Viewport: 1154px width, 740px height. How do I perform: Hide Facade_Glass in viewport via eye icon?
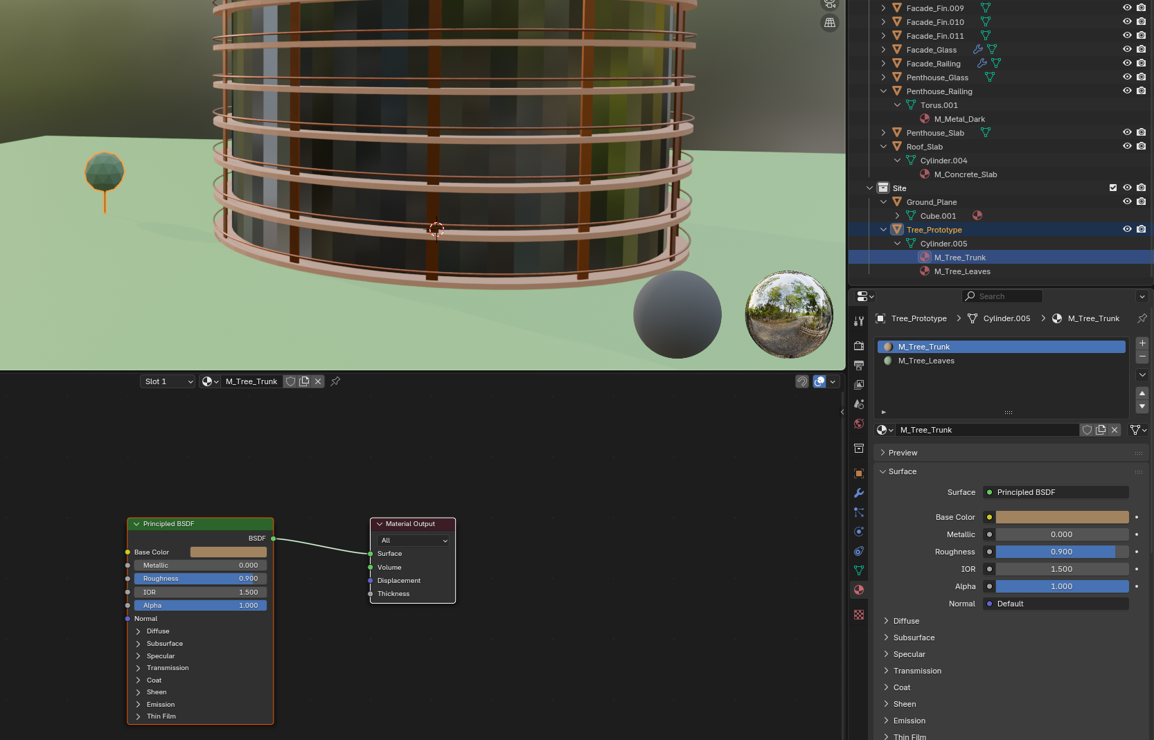[x=1127, y=49]
